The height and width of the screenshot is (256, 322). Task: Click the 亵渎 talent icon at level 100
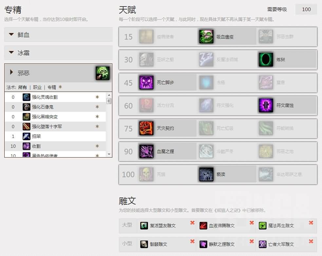click(x=206, y=174)
